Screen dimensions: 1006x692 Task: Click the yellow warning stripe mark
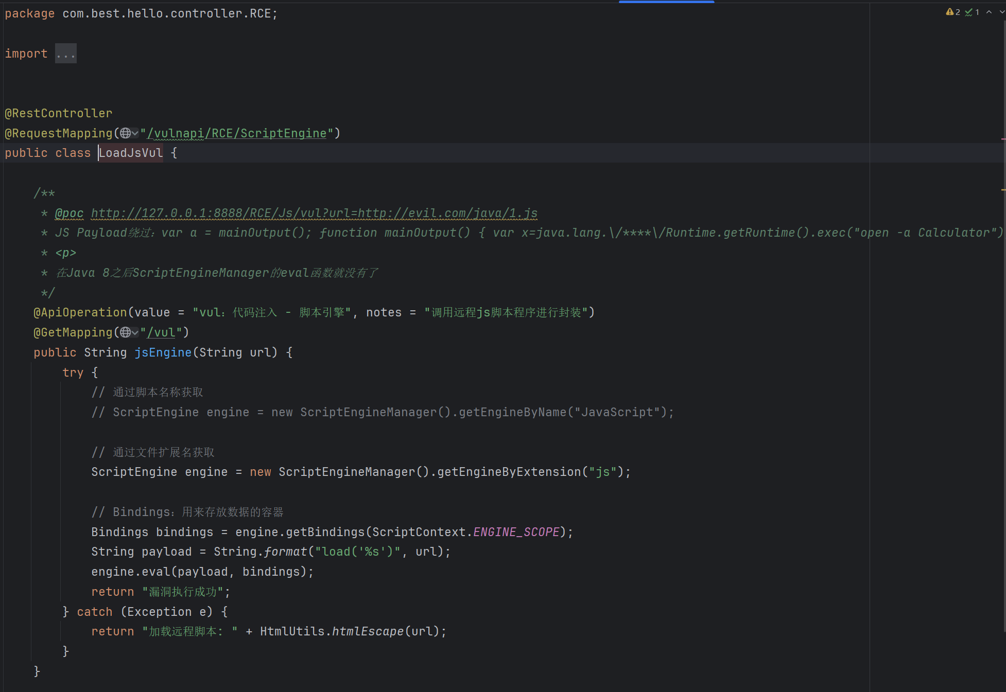1003,190
